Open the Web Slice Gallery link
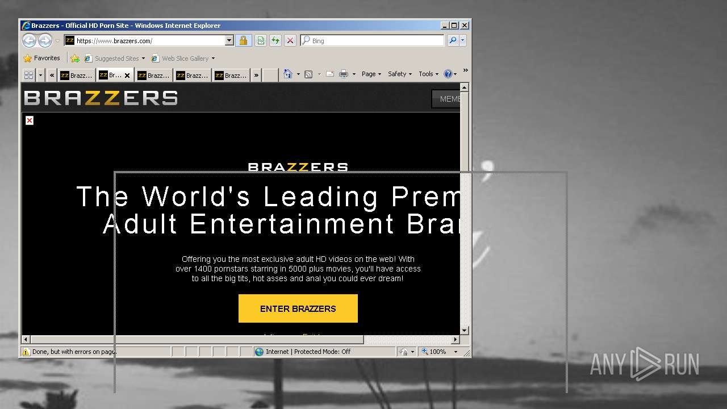 (x=183, y=59)
